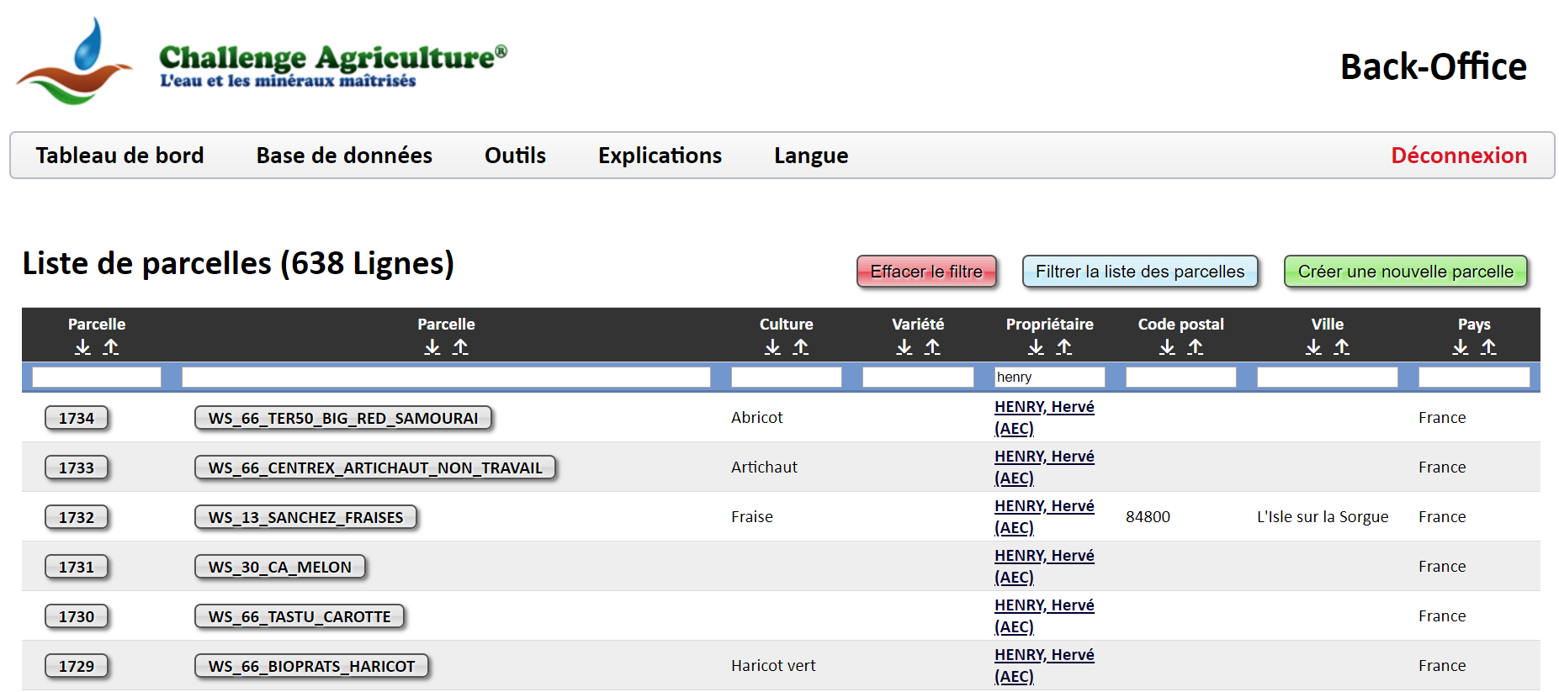Open HENRY, Hervé link in row 1732
This screenshot has width=1559, height=692.
tap(1044, 516)
